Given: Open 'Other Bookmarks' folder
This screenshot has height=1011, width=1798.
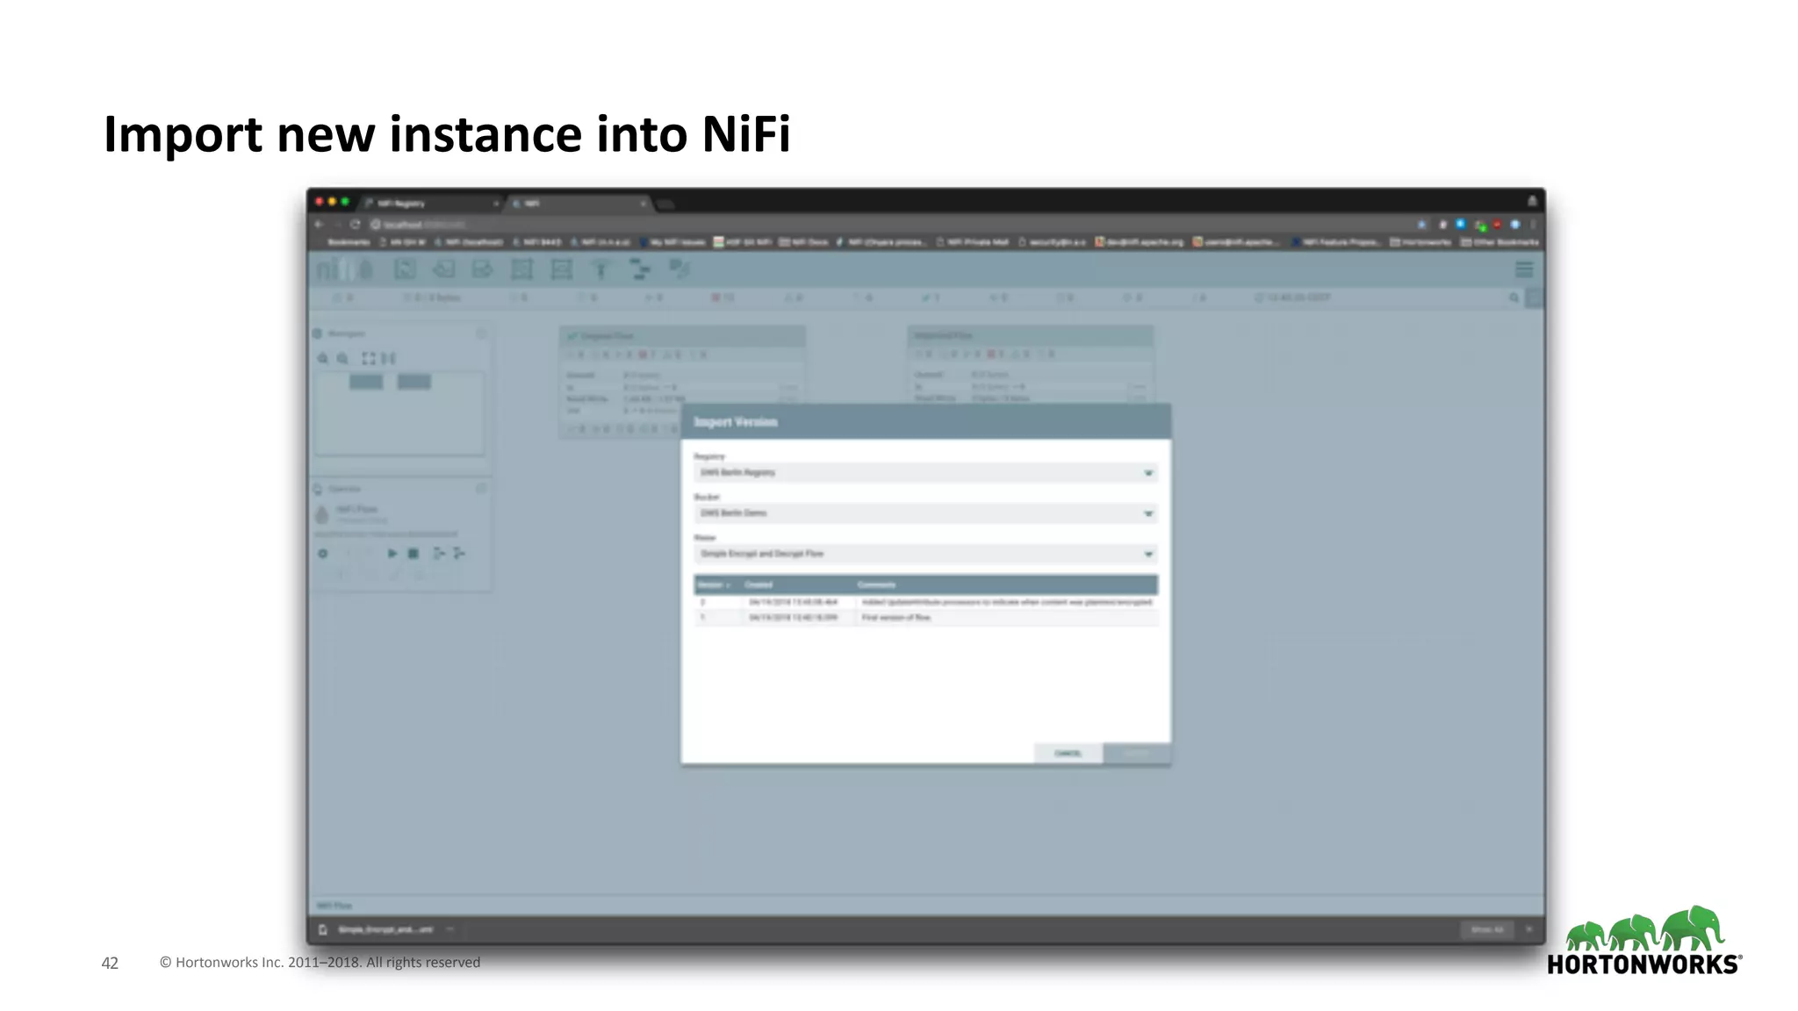Looking at the screenshot, I should 1500,242.
